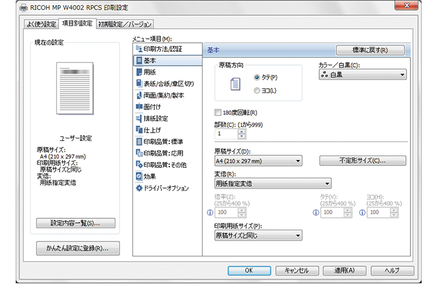This screenshot has width=438, height=284.
Task: Enable the 180度回転 checkbox
Action: (218, 112)
